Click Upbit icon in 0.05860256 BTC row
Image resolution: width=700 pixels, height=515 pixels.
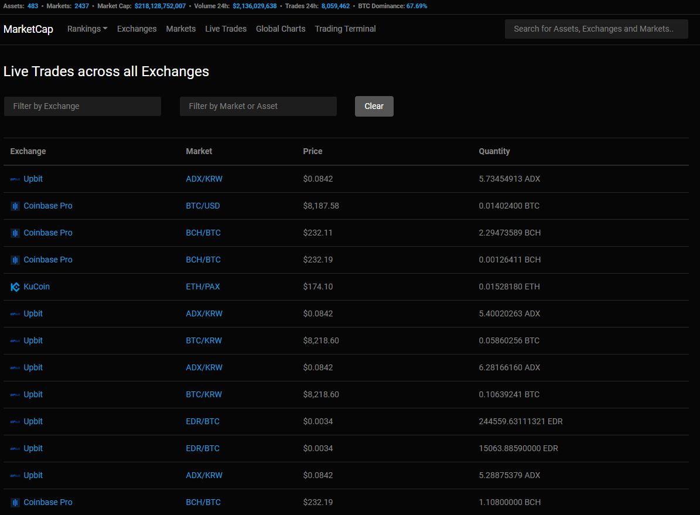point(15,341)
